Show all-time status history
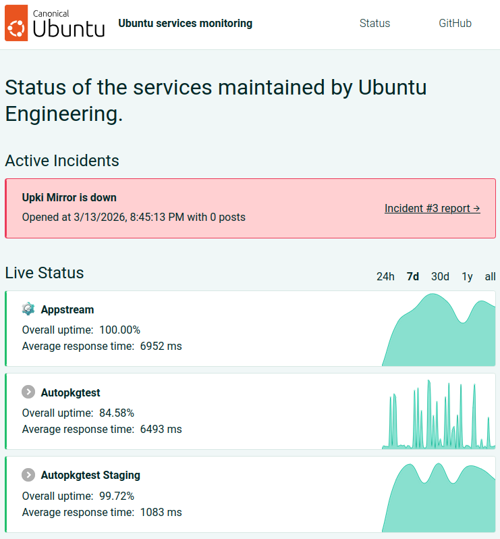 [490, 276]
